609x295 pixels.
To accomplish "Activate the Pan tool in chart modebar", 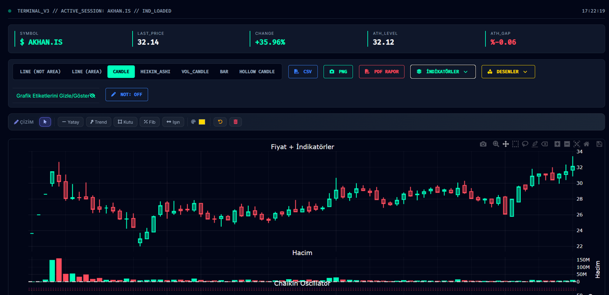I will click(x=505, y=144).
